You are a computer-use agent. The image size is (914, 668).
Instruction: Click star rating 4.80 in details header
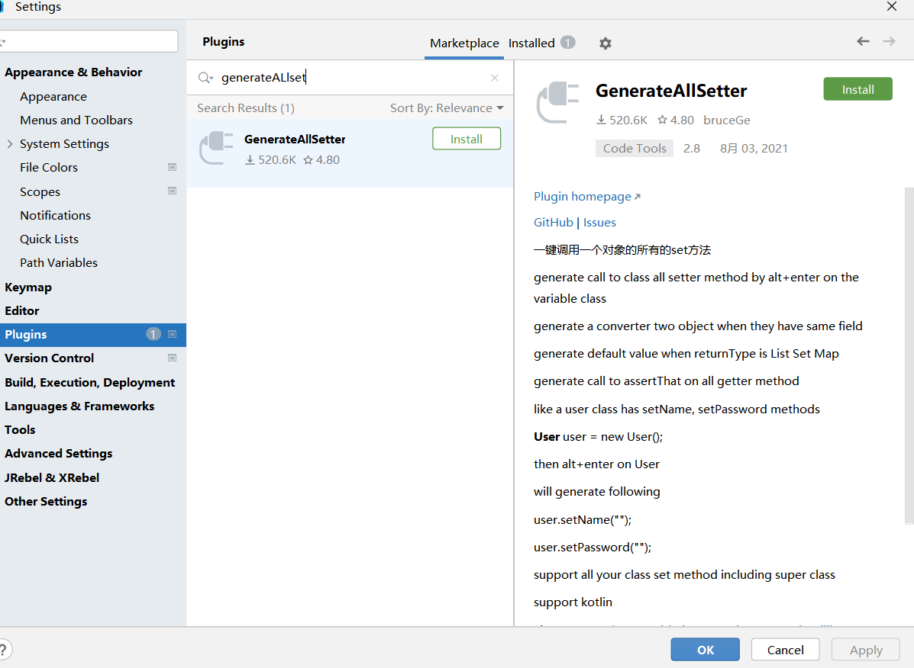point(676,120)
